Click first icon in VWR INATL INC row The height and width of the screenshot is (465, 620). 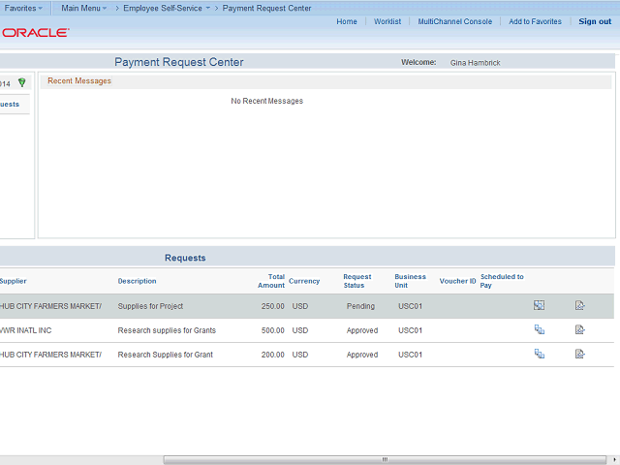pyautogui.click(x=539, y=330)
